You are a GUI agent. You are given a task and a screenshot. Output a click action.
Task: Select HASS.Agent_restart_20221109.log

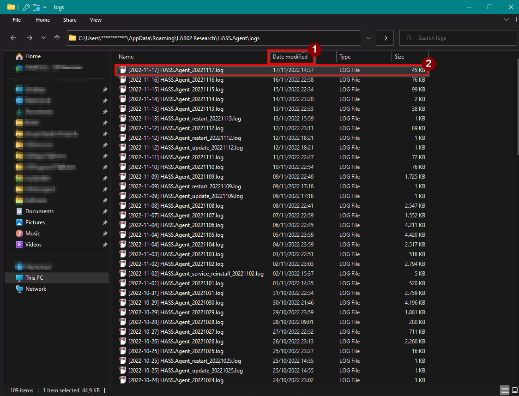(x=184, y=186)
